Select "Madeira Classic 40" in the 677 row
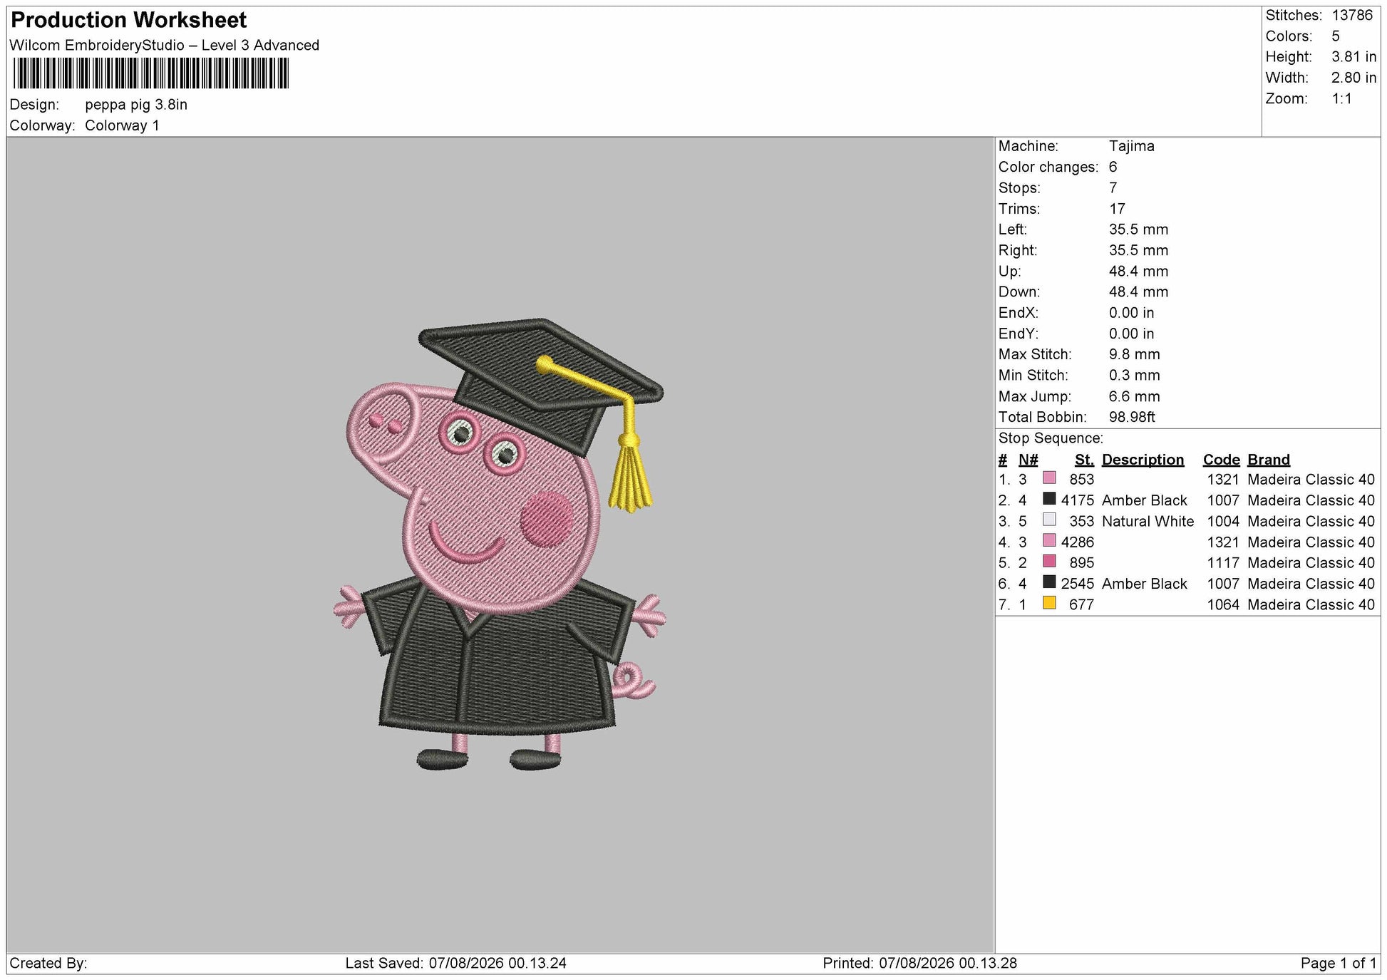This screenshot has width=1387, height=980. point(1311,604)
